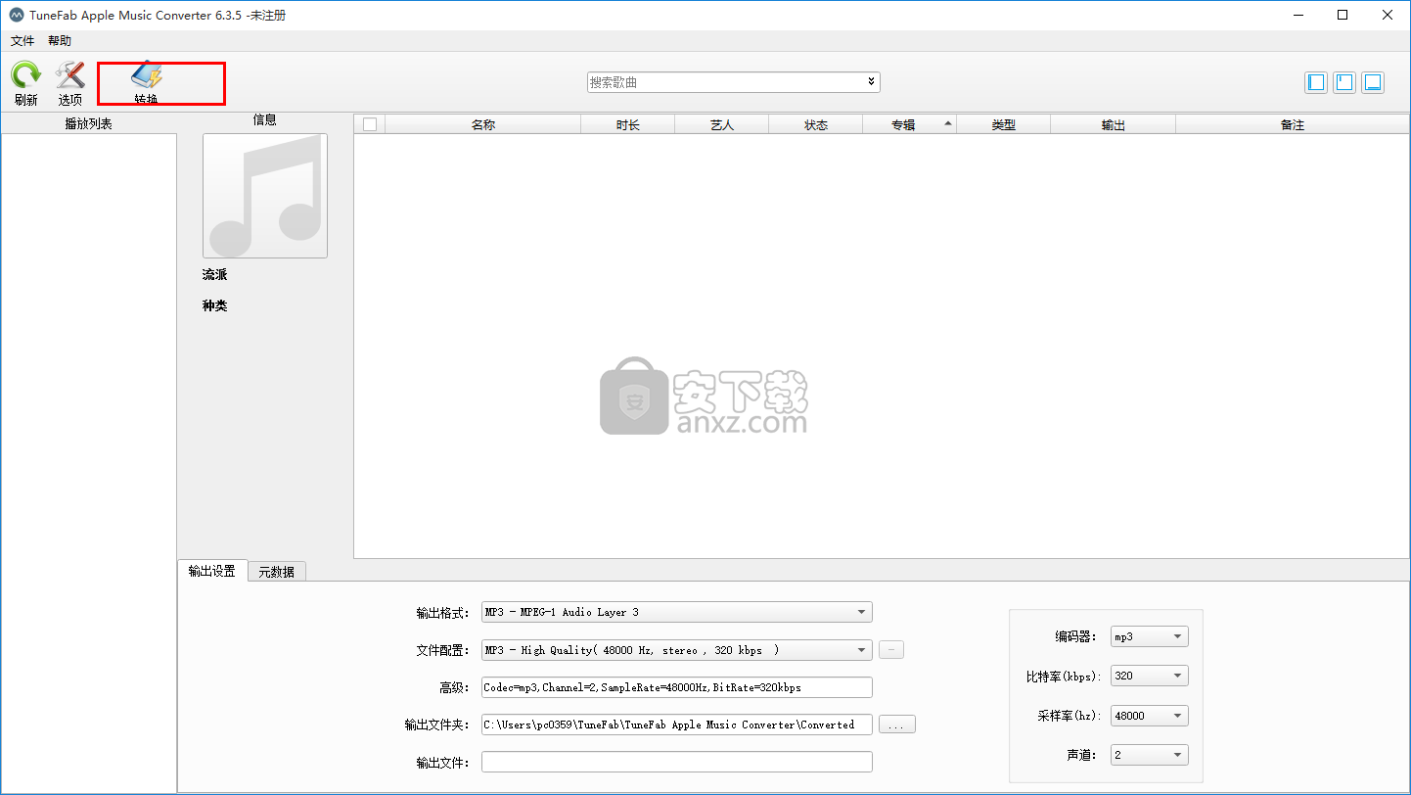The width and height of the screenshot is (1411, 795).
Task: Click the TuneFab app icon in title bar
Action: click(x=17, y=16)
